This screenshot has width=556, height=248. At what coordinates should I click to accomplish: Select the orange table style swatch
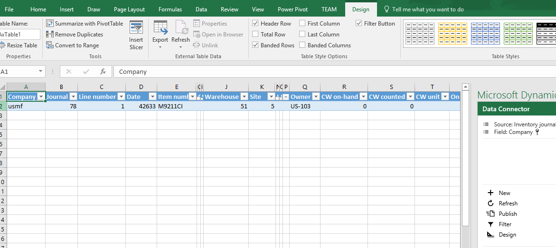(x=452, y=34)
